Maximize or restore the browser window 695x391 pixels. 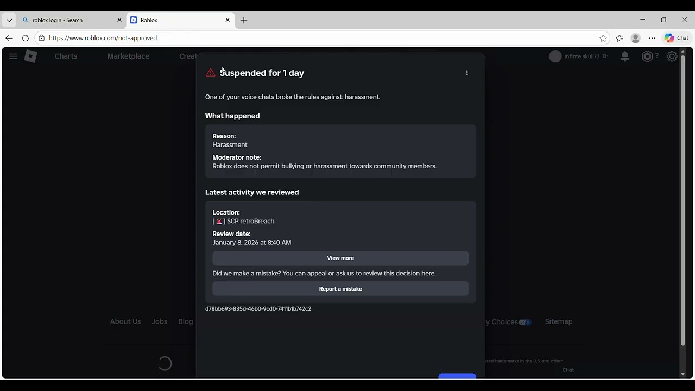[x=664, y=20]
